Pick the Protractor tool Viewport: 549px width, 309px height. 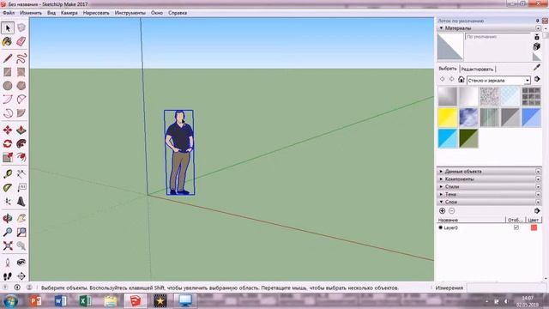[x=8, y=188]
